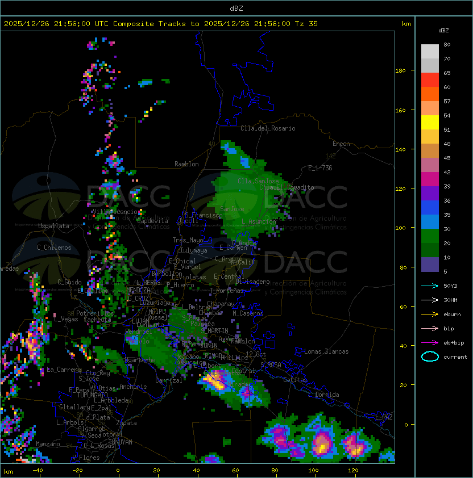
Task: Click the white 30HM track arrow icon
Action: click(430, 300)
